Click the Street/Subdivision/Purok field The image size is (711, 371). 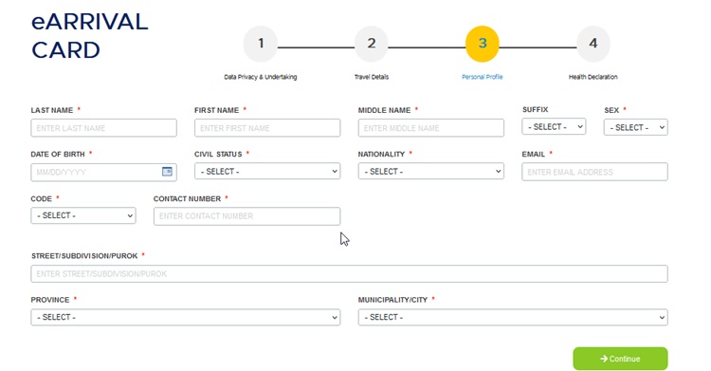tap(349, 274)
